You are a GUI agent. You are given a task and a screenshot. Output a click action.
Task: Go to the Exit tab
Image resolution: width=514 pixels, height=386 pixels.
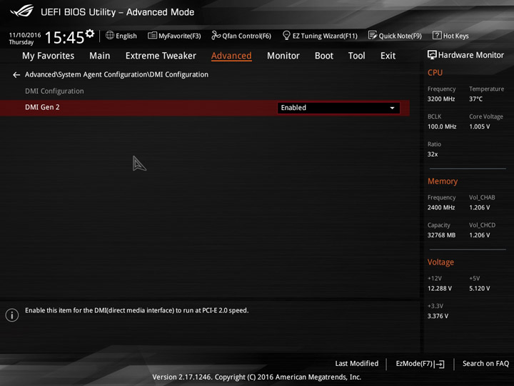pos(388,56)
